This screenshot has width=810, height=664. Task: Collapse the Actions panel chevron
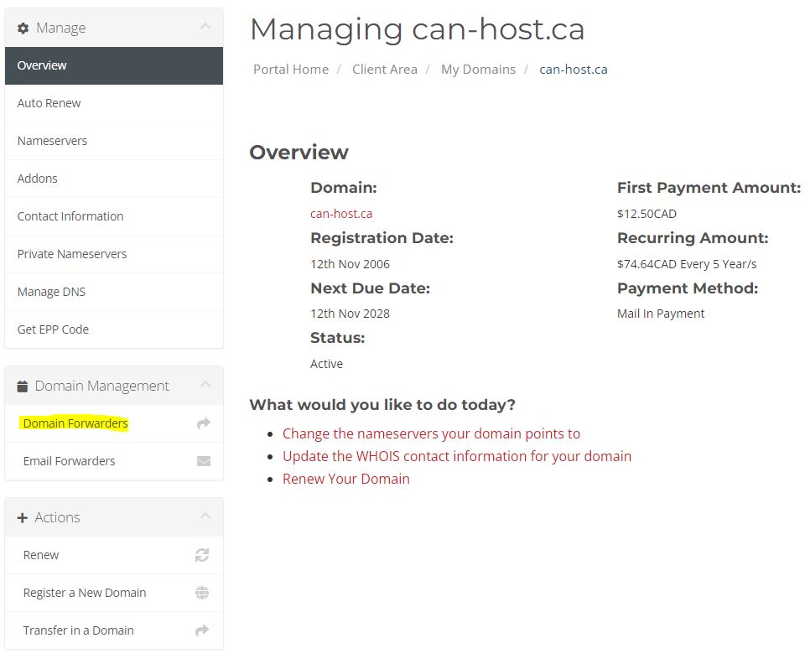click(x=205, y=517)
